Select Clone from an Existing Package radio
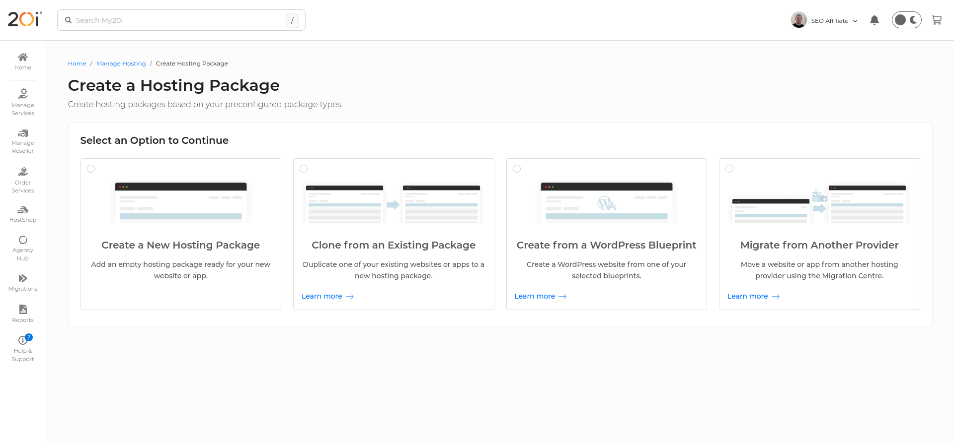The height and width of the screenshot is (442, 954). pos(304,169)
